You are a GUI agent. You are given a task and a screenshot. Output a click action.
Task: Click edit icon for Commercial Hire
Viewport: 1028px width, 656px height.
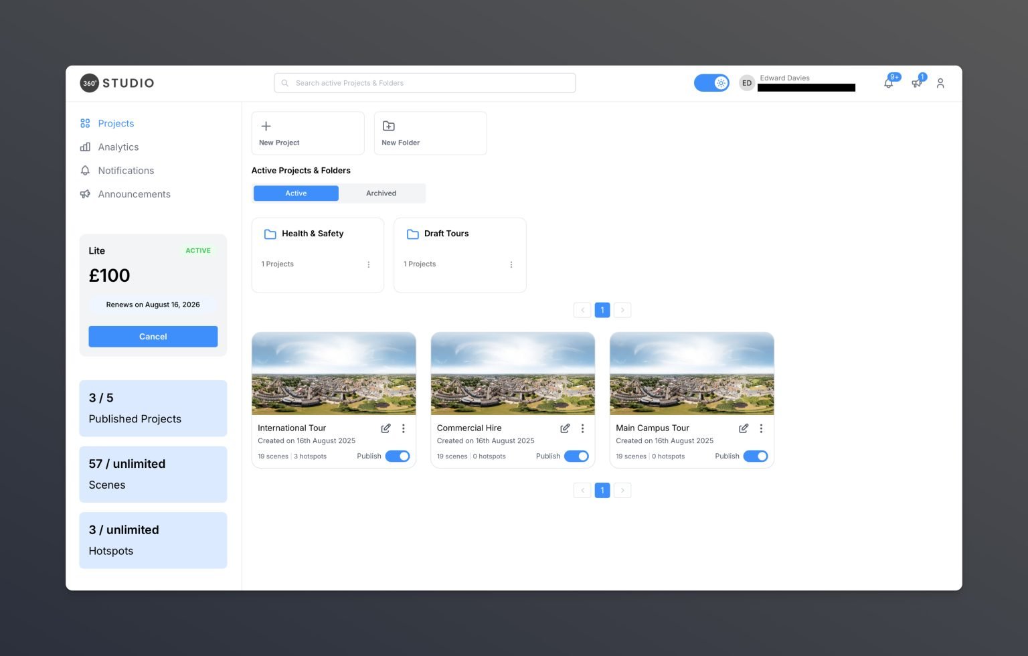[565, 428]
